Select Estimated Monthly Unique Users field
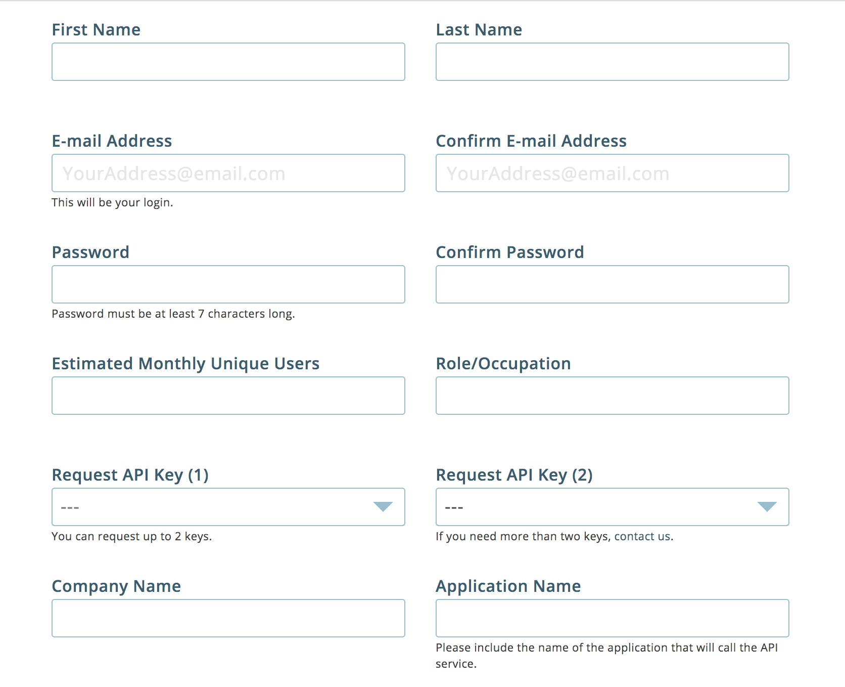The image size is (845, 687). (228, 396)
